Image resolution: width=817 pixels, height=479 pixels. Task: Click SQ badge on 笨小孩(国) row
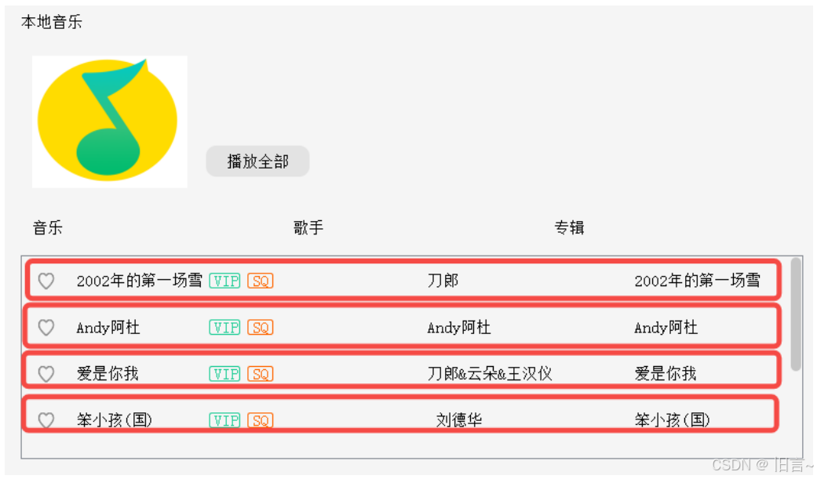pos(260,420)
